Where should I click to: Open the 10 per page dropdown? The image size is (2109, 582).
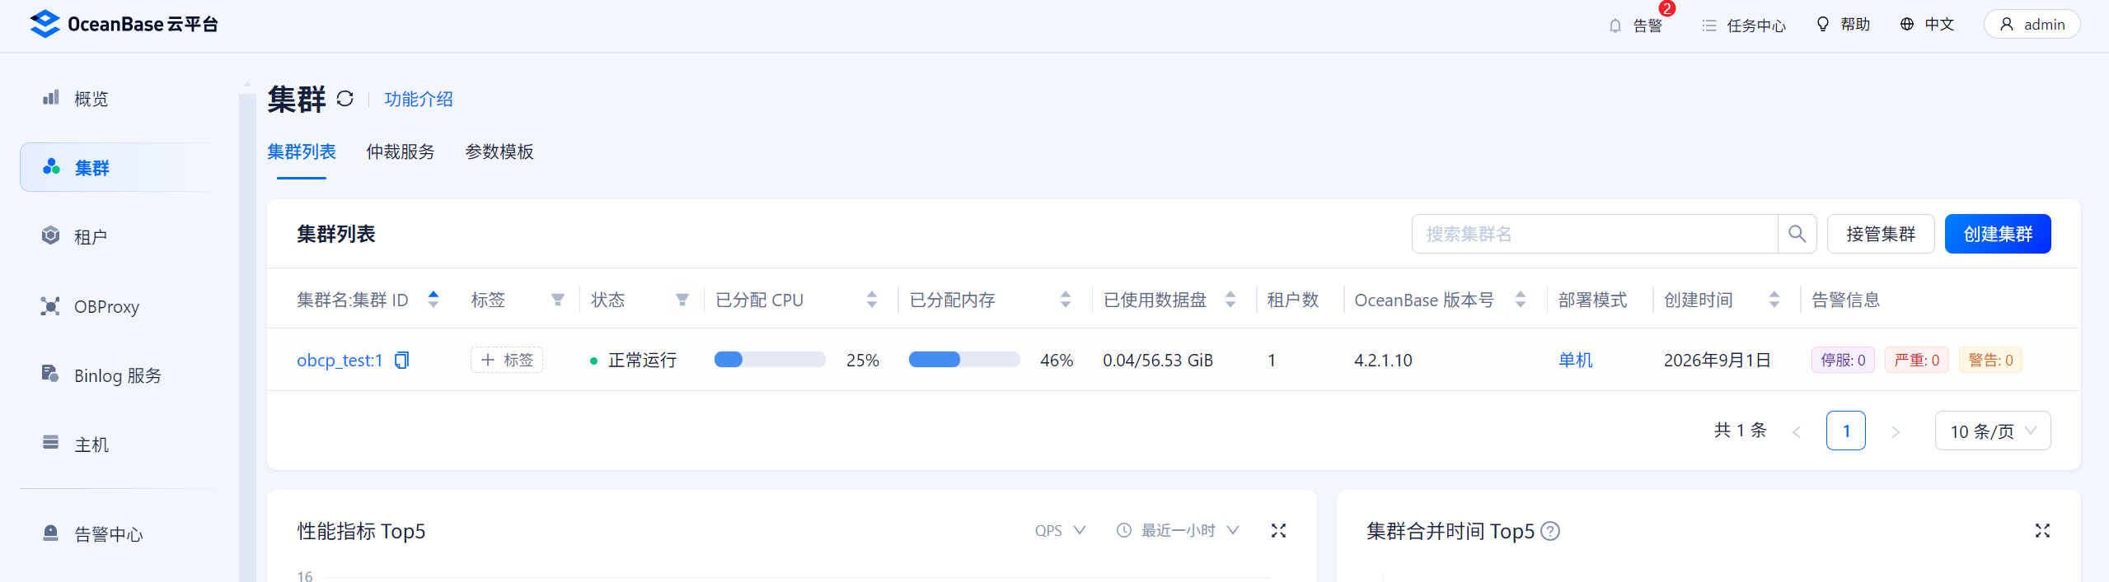point(1993,431)
